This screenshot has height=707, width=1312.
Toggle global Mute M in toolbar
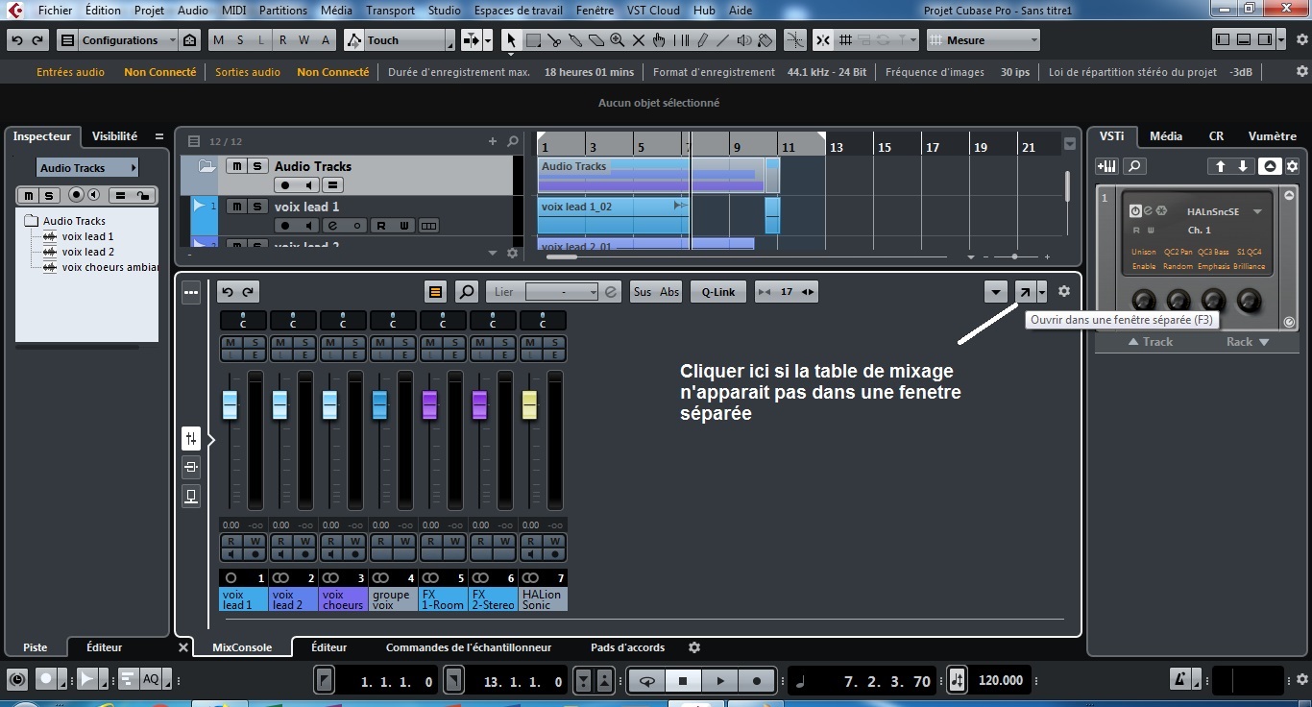point(219,40)
